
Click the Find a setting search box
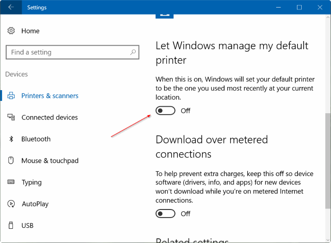click(72, 52)
